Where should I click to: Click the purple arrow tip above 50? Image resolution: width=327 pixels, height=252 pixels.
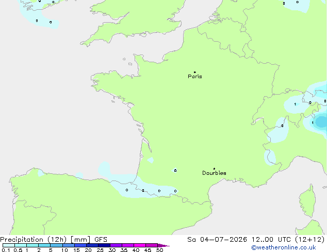pyautogui.click(x=163, y=245)
